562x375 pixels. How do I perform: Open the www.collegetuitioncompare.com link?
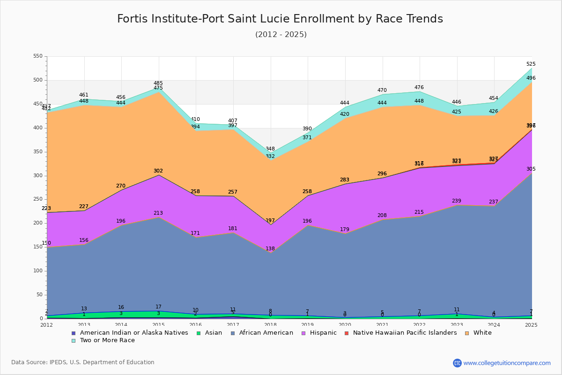click(x=507, y=363)
